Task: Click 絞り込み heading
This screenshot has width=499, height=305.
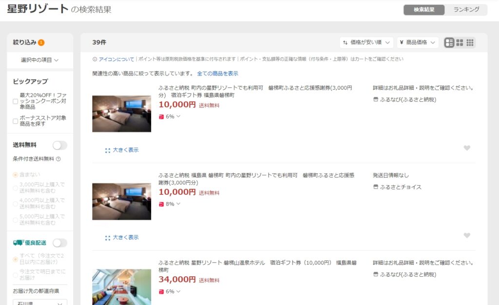Action: coord(24,42)
